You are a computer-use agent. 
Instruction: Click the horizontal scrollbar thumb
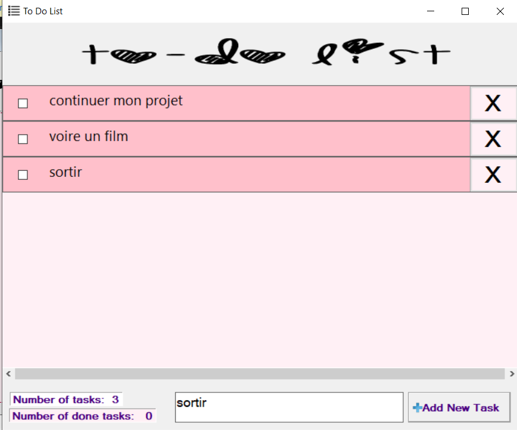pyautogui.click(x=260, y=373)
